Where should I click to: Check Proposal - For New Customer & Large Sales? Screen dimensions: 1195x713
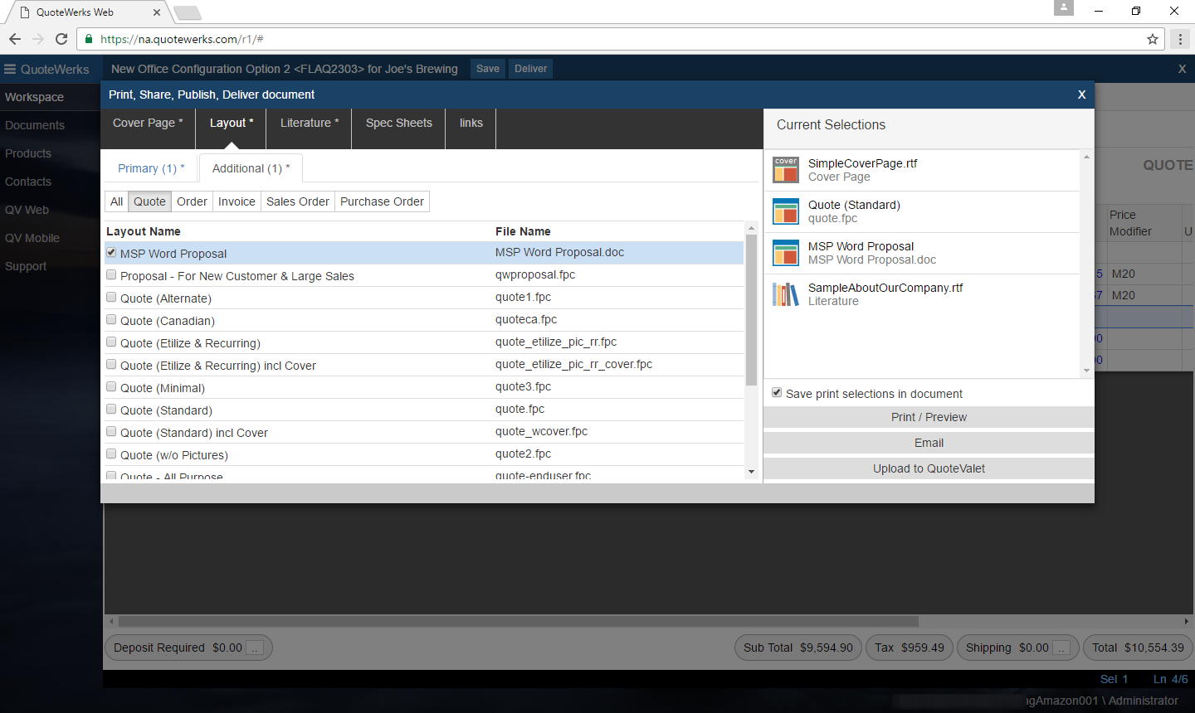point(111,274)
